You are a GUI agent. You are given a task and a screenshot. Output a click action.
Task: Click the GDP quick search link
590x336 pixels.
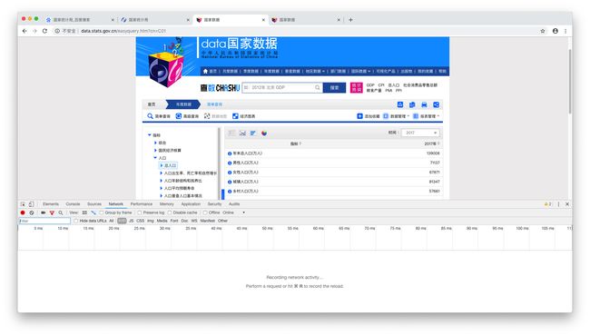(x=370, y=85)
